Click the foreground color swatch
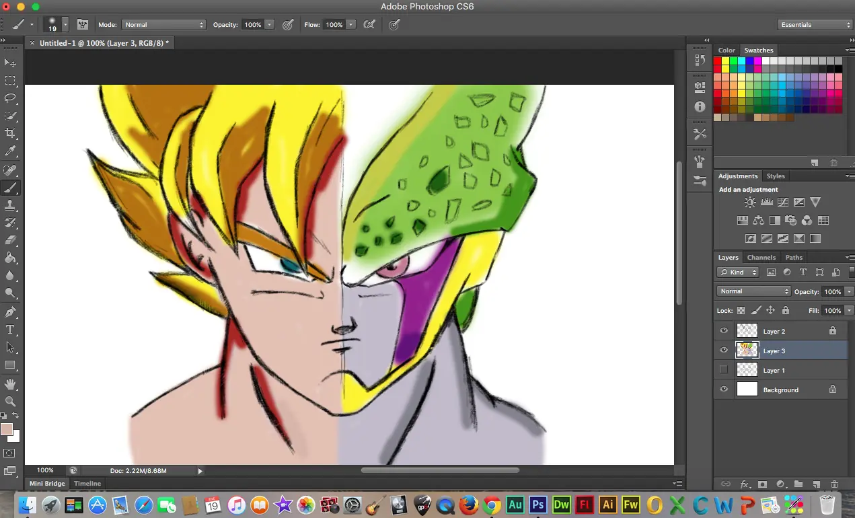855x518 pixels. point(7,429)
